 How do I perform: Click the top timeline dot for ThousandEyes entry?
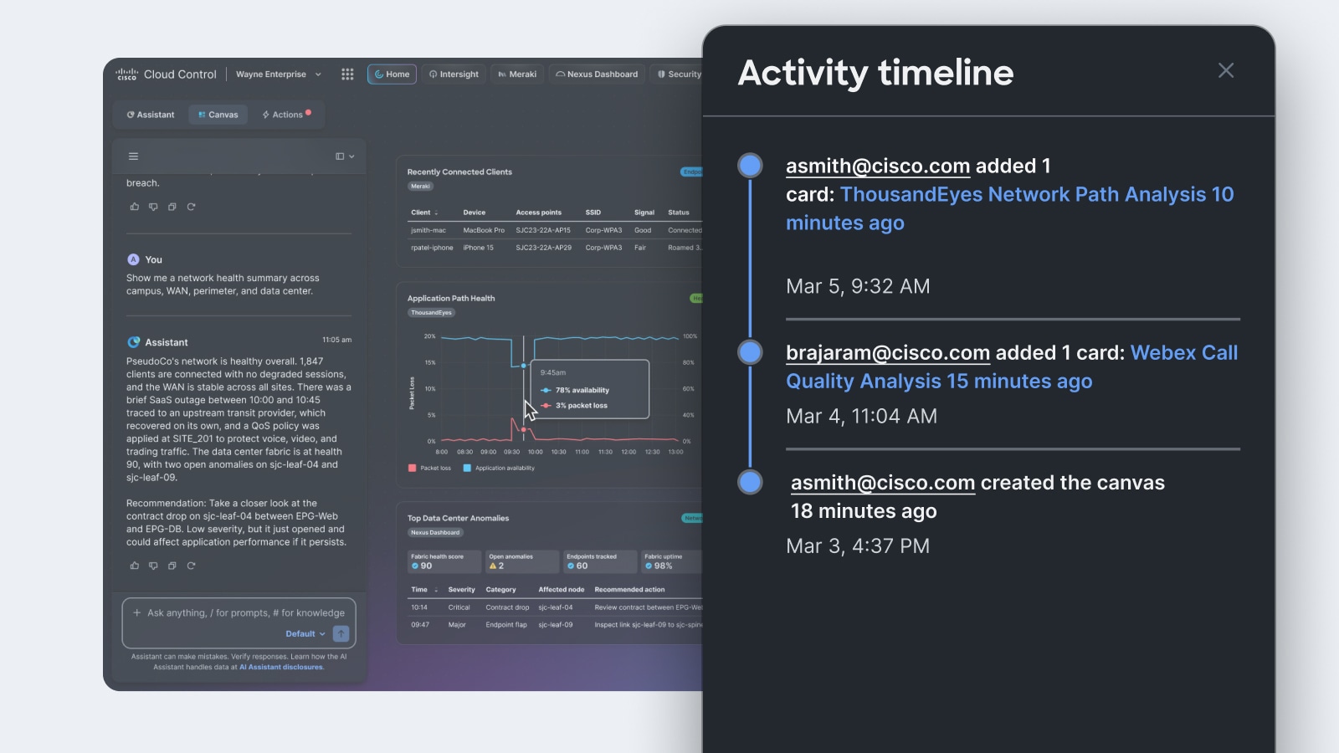751,166
